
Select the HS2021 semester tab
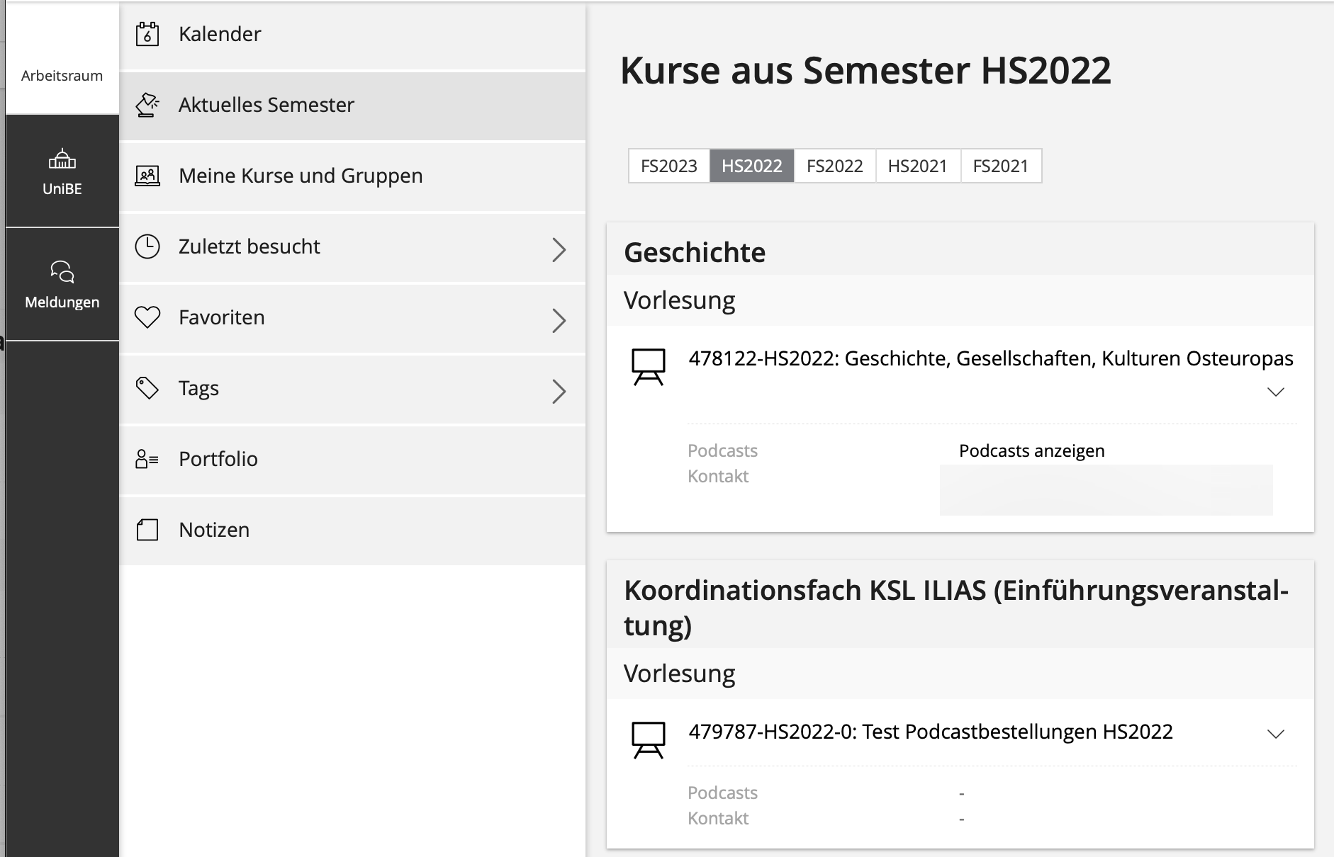click(x=917, y=166)
